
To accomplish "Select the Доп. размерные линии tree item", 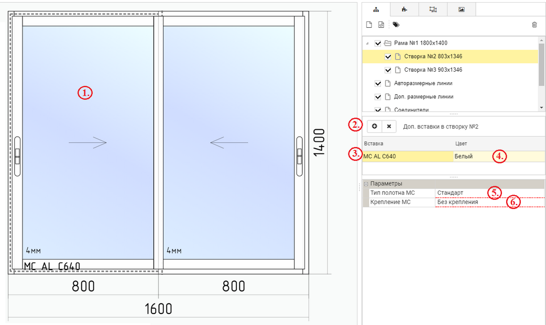I will click(x=424, y=97).
